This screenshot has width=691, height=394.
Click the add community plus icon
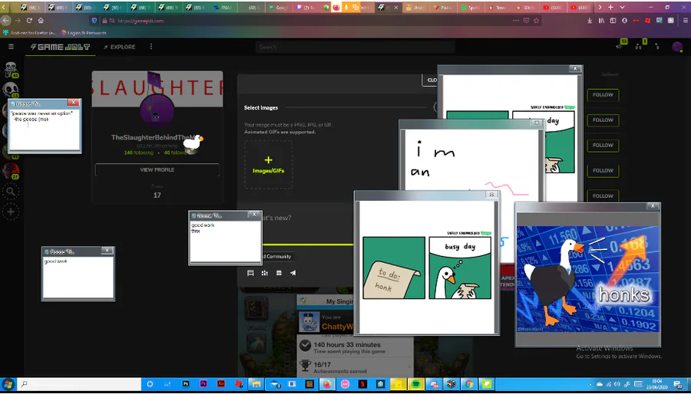point(11,212)
